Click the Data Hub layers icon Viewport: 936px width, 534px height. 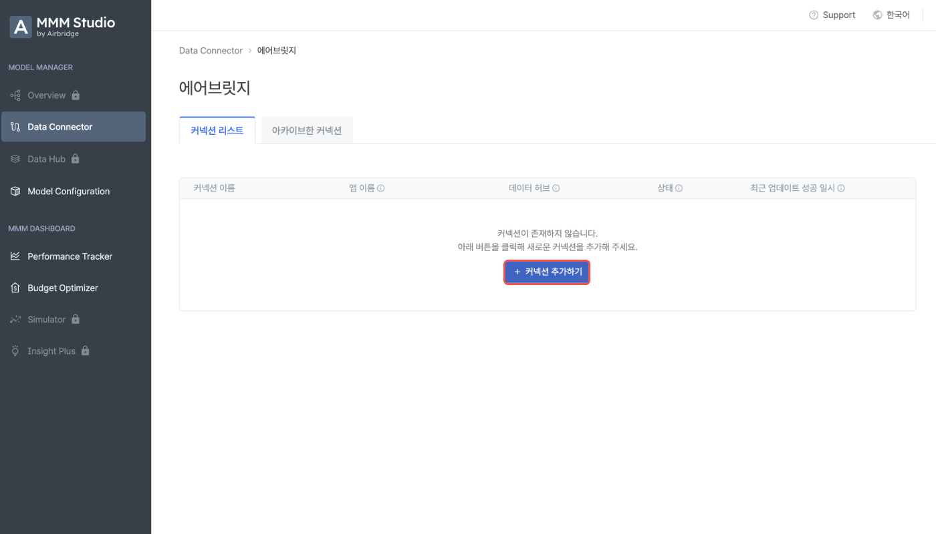[x=15, y=159]
